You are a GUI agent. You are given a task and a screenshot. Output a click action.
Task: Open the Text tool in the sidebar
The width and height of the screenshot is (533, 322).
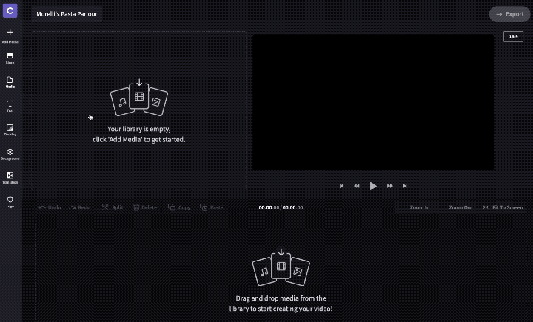tap(10, 106)
